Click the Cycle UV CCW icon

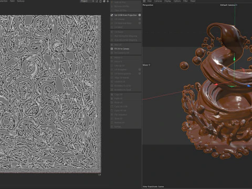[112, 107]
